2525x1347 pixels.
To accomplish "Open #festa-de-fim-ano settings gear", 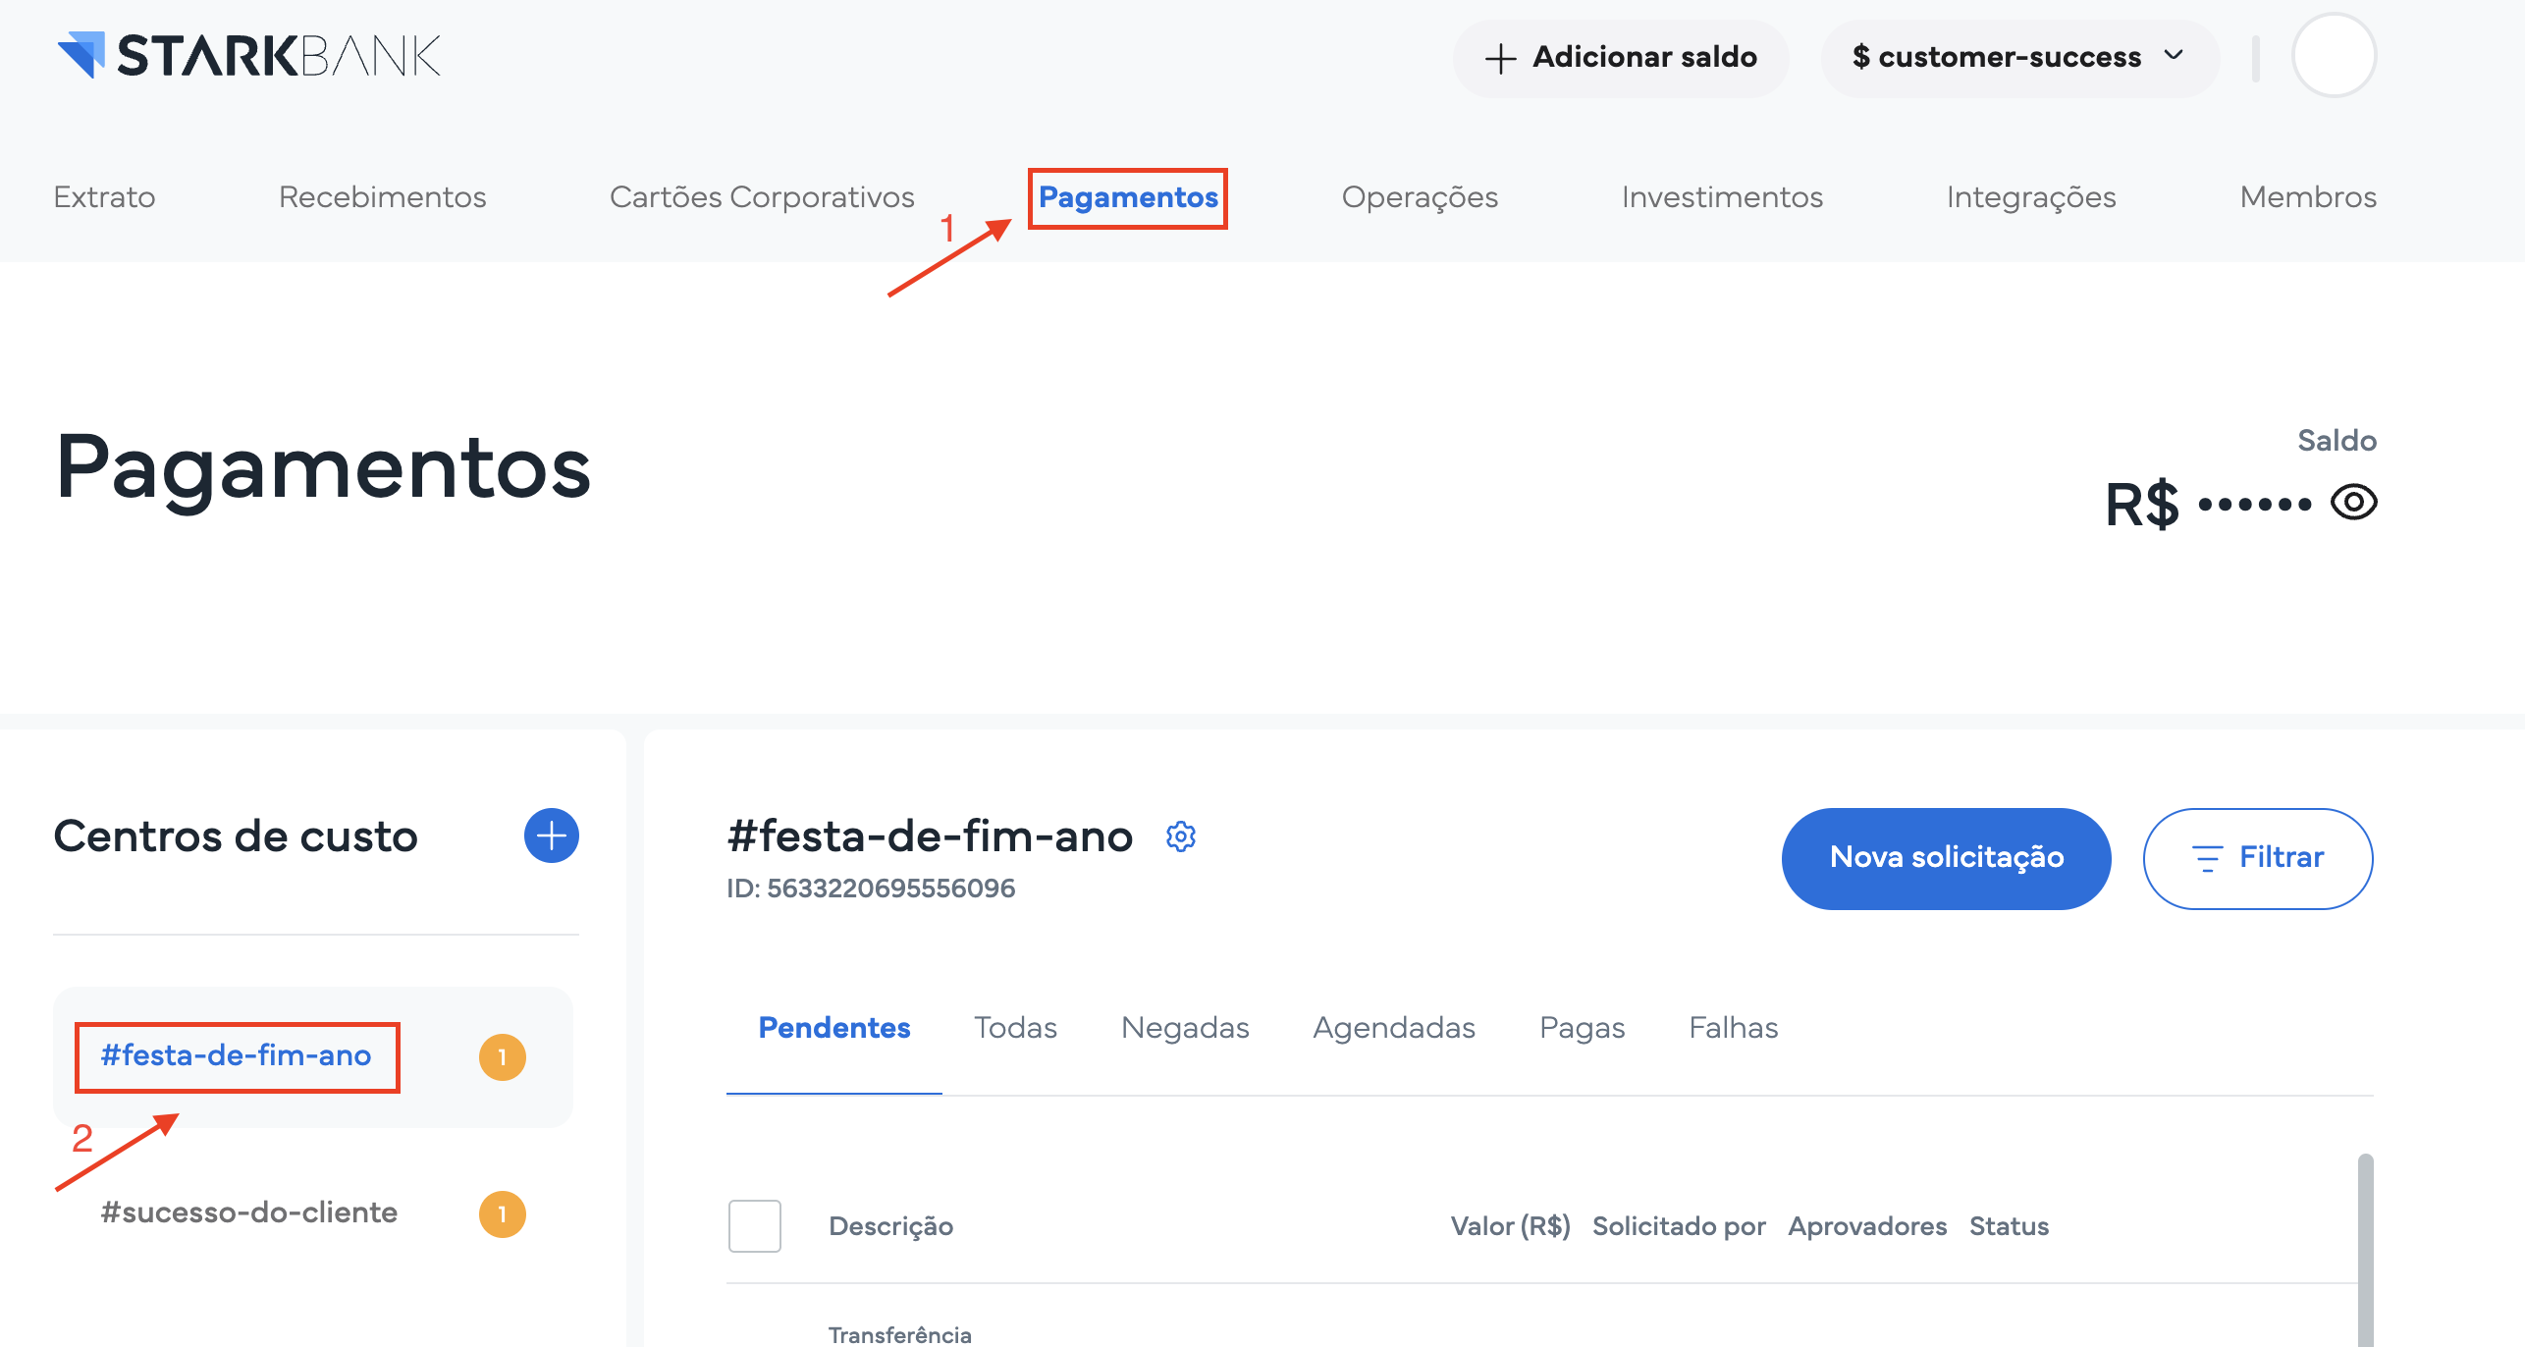I will 1180,836.
